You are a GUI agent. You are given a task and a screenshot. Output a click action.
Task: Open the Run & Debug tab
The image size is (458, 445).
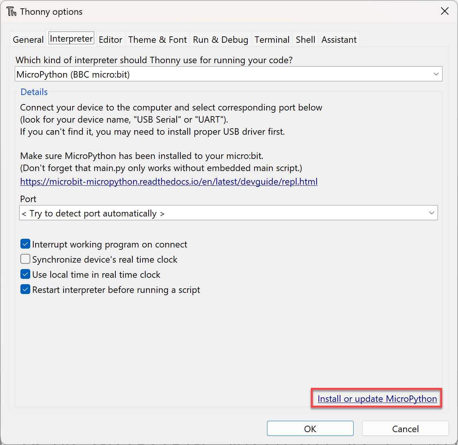(220, 40)
